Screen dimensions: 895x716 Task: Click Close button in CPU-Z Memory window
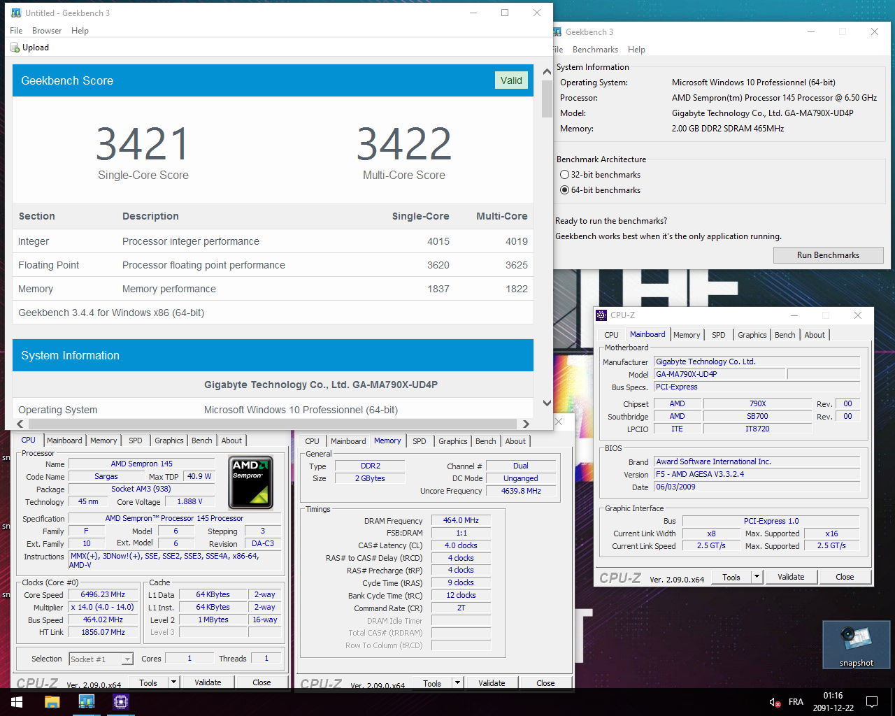(545, 683)
